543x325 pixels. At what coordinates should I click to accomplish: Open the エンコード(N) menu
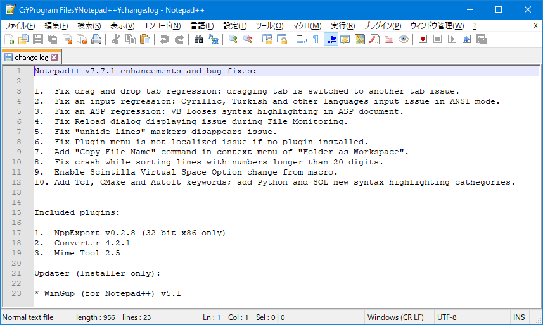point(162,26)
